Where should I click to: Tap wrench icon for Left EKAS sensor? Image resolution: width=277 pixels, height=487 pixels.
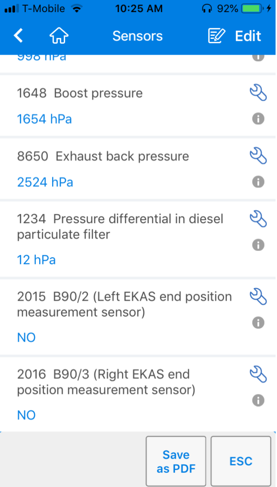coord(258,297)
